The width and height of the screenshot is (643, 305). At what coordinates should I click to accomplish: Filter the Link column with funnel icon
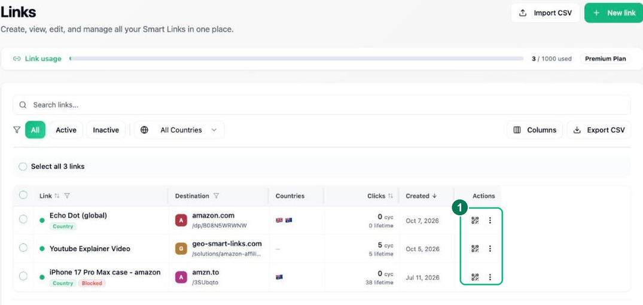tap(67, 196)
